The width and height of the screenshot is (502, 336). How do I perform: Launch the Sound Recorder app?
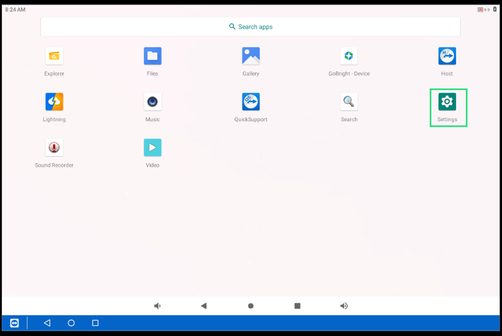pos(54,148)
